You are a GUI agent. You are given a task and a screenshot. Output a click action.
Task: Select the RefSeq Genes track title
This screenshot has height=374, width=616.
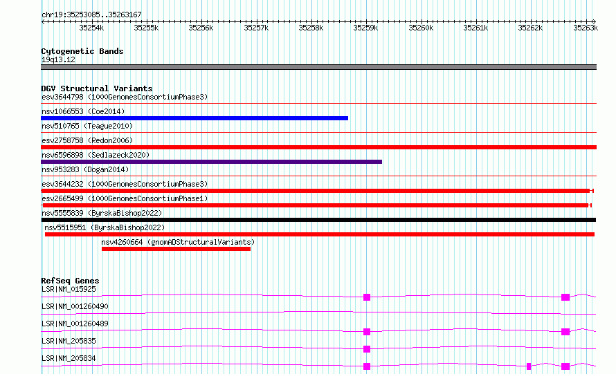point(70,281)
